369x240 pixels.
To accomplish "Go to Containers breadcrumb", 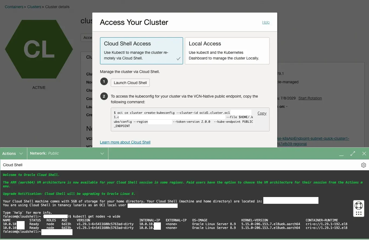I will 14,7.
